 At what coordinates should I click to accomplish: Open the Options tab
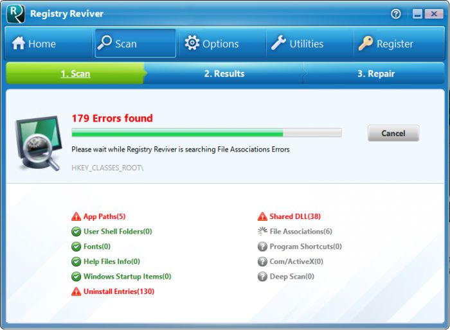tap(222, 44)
